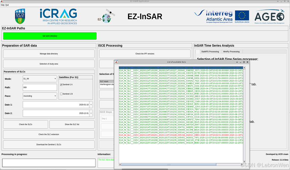This screenshot has width=290, height=170.
Task: Select the SLC row 20200124T100200
Action: coord(181,70)
